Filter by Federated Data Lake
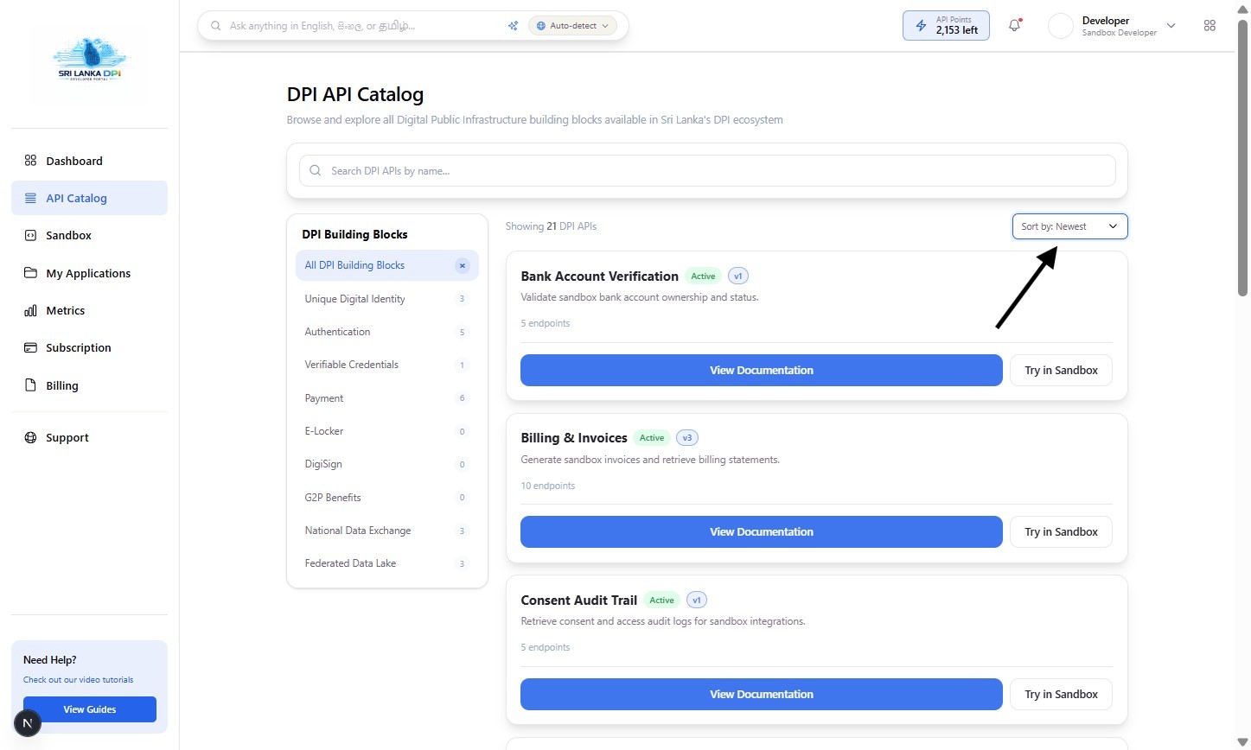Viewport: 1251px width, 750px height. pos(387,563)
